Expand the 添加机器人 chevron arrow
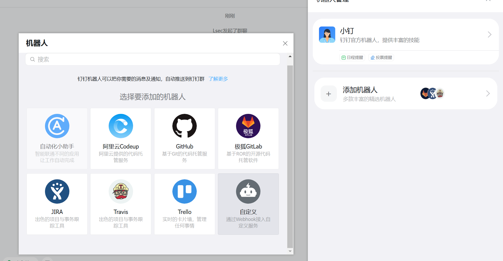This screenshot has height=261, width=503. [x=488, y=94]
